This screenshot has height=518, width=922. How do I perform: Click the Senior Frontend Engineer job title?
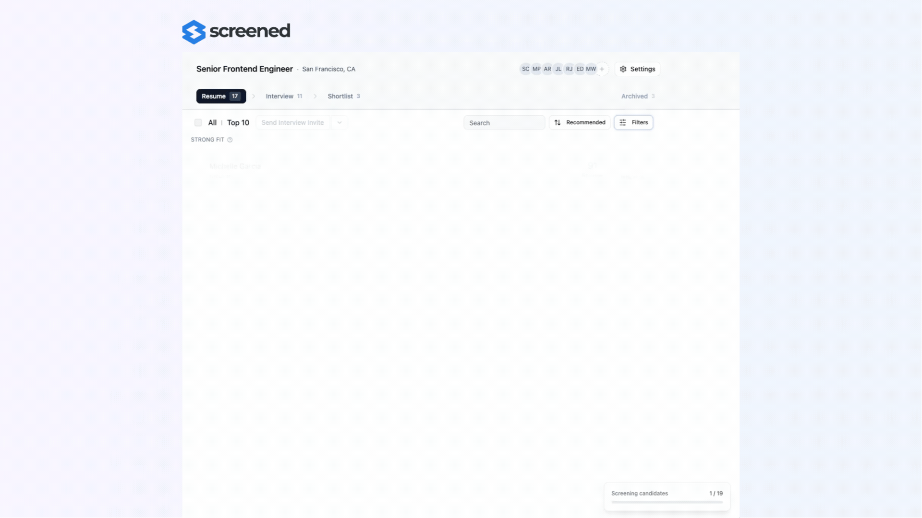(244, 69)
